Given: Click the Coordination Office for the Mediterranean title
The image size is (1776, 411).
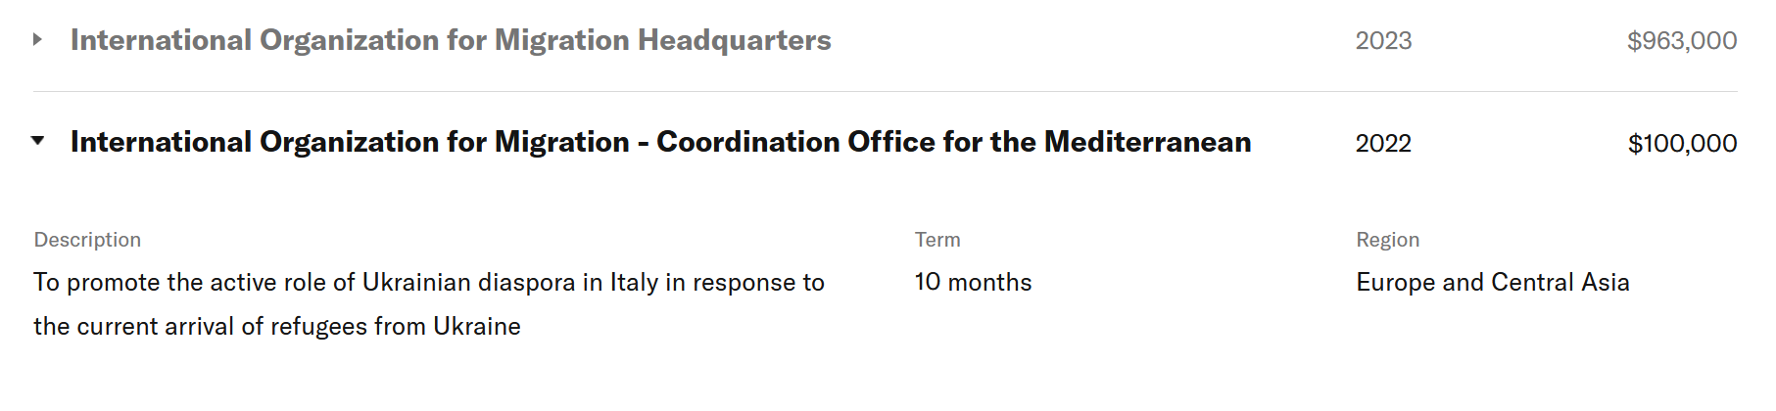Looking at the screenshot, I should point(660,142).
